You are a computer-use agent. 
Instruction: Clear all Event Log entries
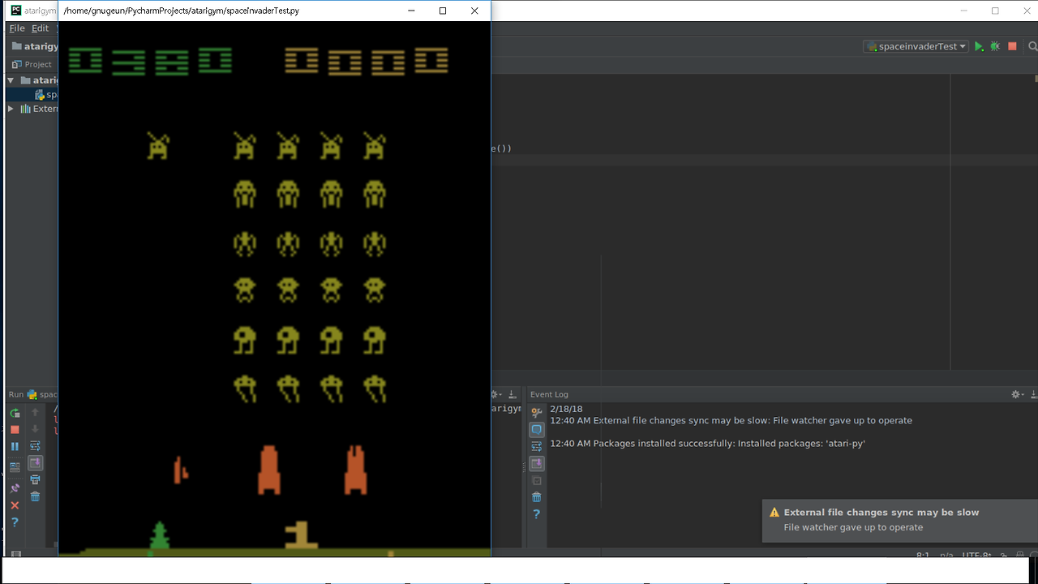536,497
